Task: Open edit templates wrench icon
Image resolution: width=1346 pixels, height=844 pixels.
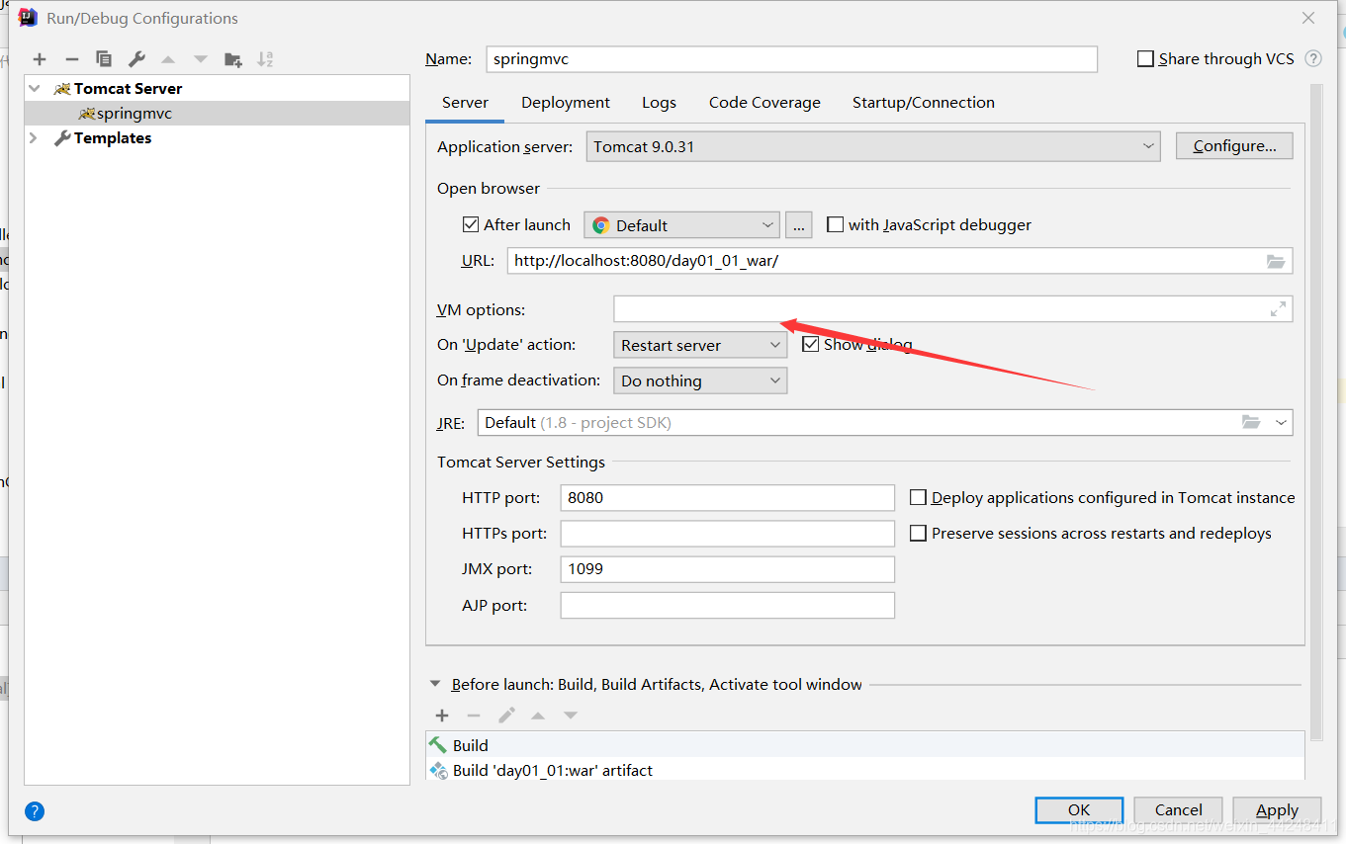Action: point(136,59)
